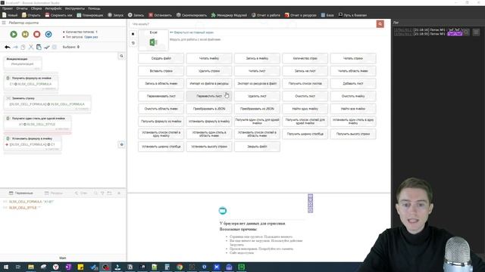485x272 pixels.
Task: Click the history icon below the bookmark
Action: pos(133,43)
